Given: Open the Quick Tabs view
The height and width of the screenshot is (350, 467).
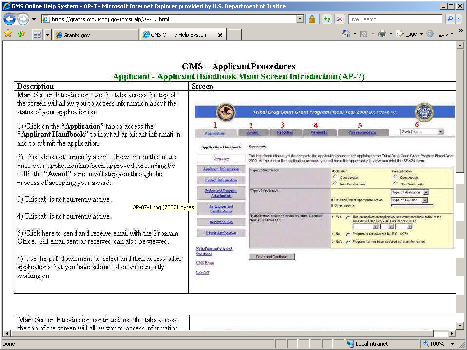Looking at the screenshot, I should 37,35.
